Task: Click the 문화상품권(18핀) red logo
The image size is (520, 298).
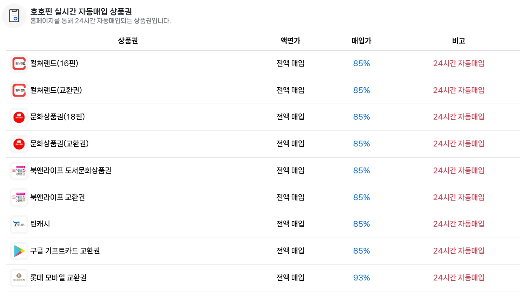Action: coord(19,117)
